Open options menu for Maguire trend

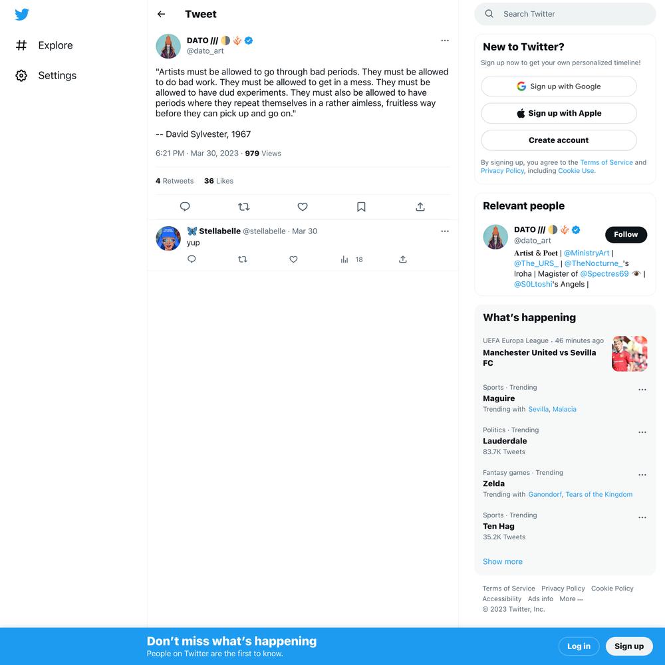pos(642,389)
